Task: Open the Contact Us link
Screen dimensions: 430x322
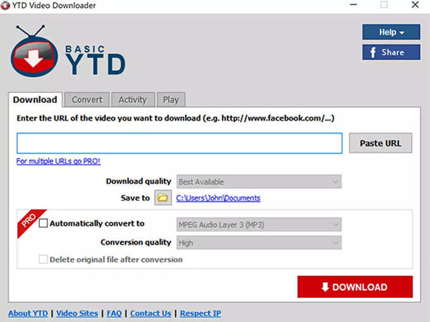Action: point(151,313)
